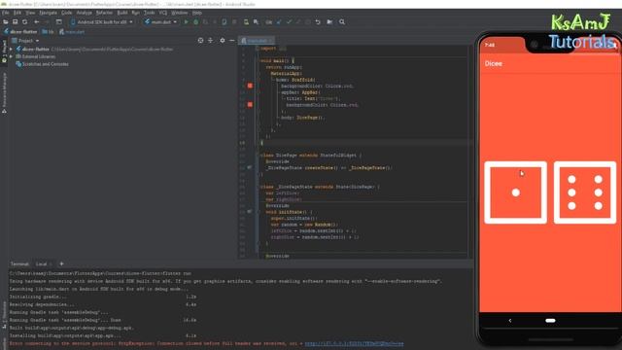Click the Back navigation arrow
The height and width of the screenshot is (350, 622).
[x=37, y=22]
